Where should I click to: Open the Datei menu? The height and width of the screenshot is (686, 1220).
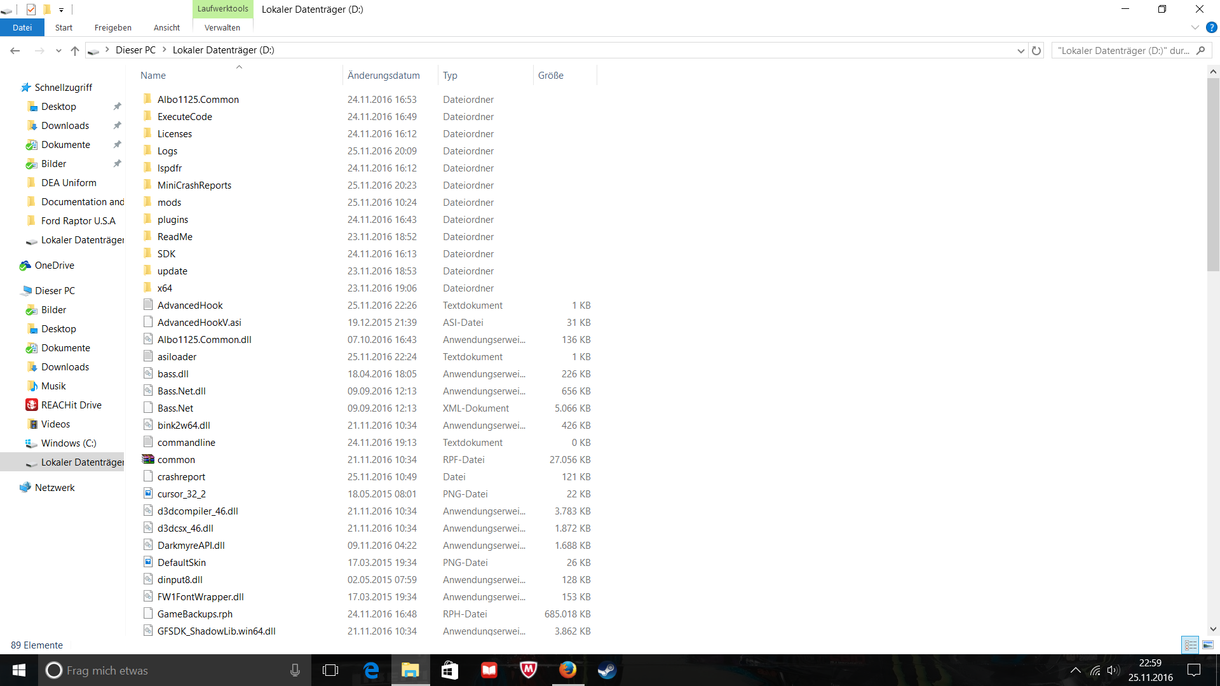tap(22, 28)
